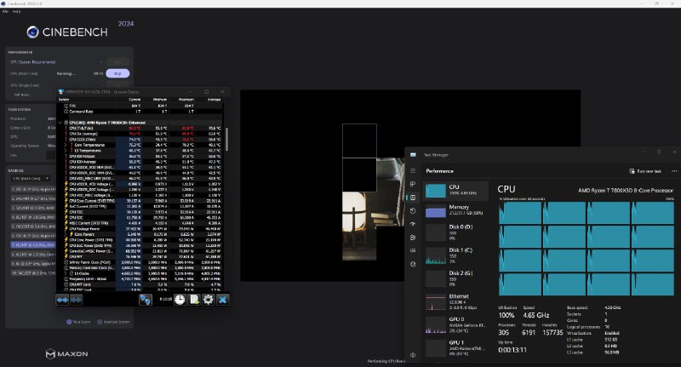Open Cinebench Help menu
Image resolution: width=681 pixels, height=367 pixels.
[16, 12]
